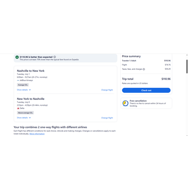Click chevron beside Delta flight Show details
188x188 pixels.
pyautogui.click(x=30, y=118)
